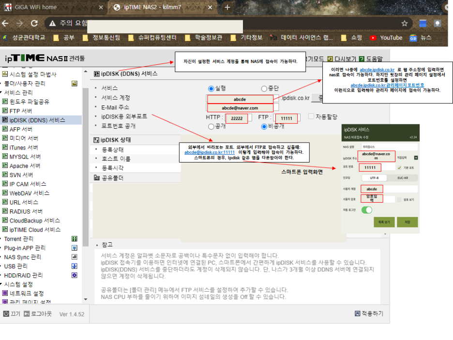Screen dimensions: 453x340
Task: Select 비공개 for port number disclosure
Action: (x=264, y=126)
